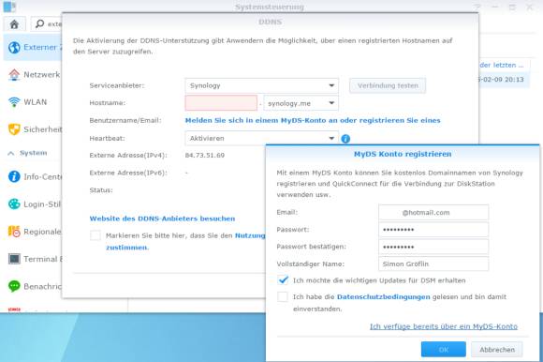
Task: Select the Externer Zugriff globe icon
Action: coord(14,48)
